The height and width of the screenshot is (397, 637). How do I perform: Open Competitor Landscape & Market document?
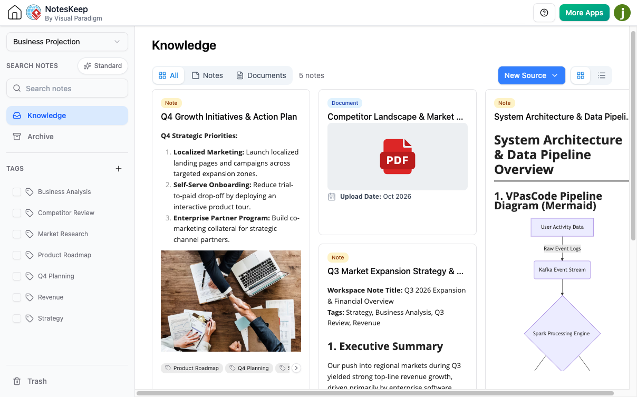pyautogui.click(x=395, y=117)
